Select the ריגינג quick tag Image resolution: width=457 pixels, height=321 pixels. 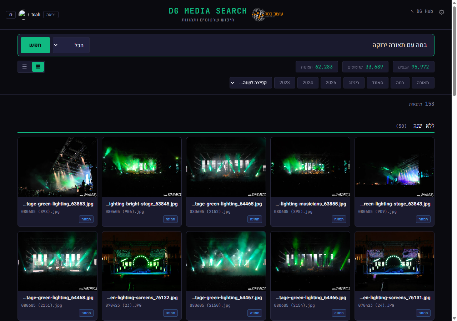[354, 83]
